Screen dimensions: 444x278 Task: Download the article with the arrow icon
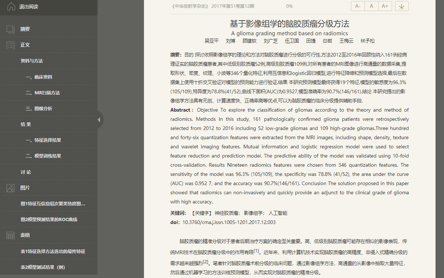click(402, 6)
